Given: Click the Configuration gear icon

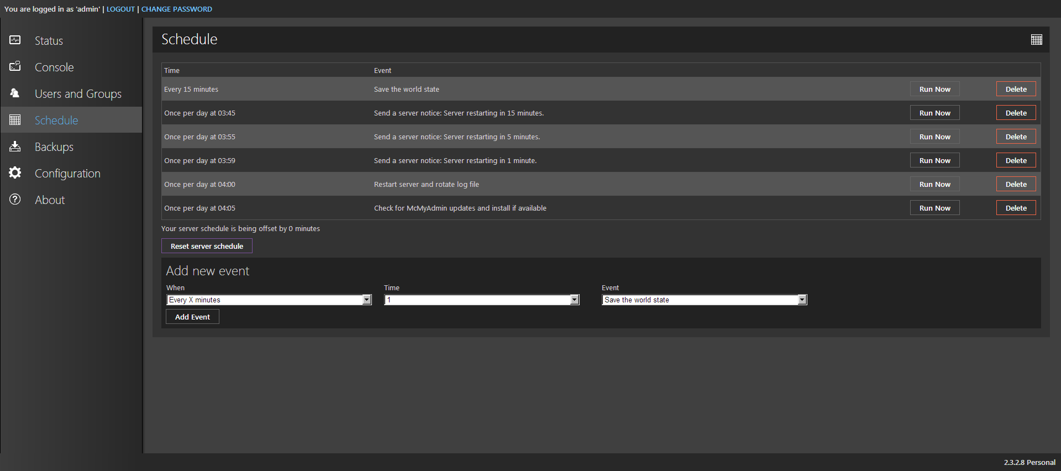Looking at the screenshot, I should tap(15, 172).
